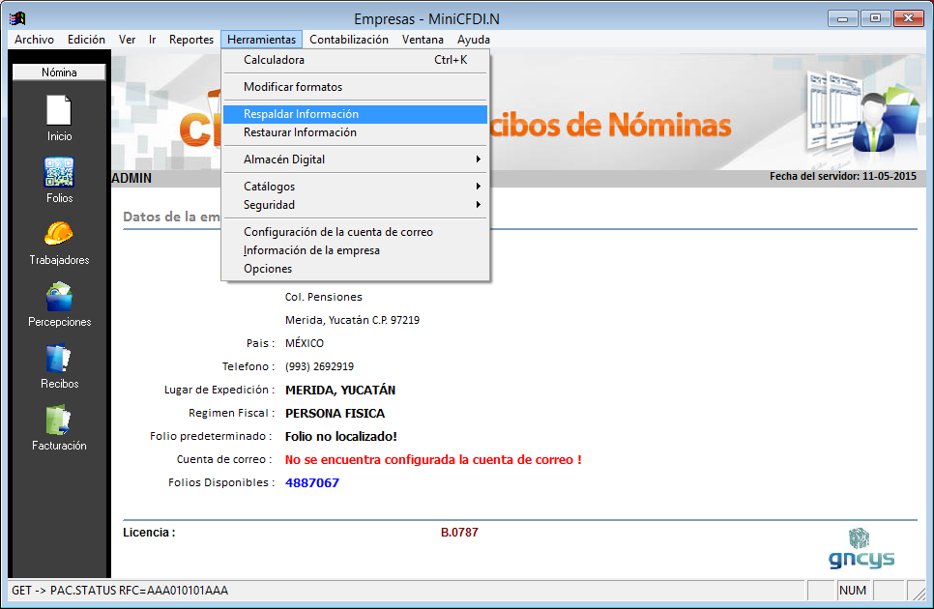Viewport: 934px width, 609px height.
Task: Close the MiniCFDI.N window
Action: tap(909, 18)
